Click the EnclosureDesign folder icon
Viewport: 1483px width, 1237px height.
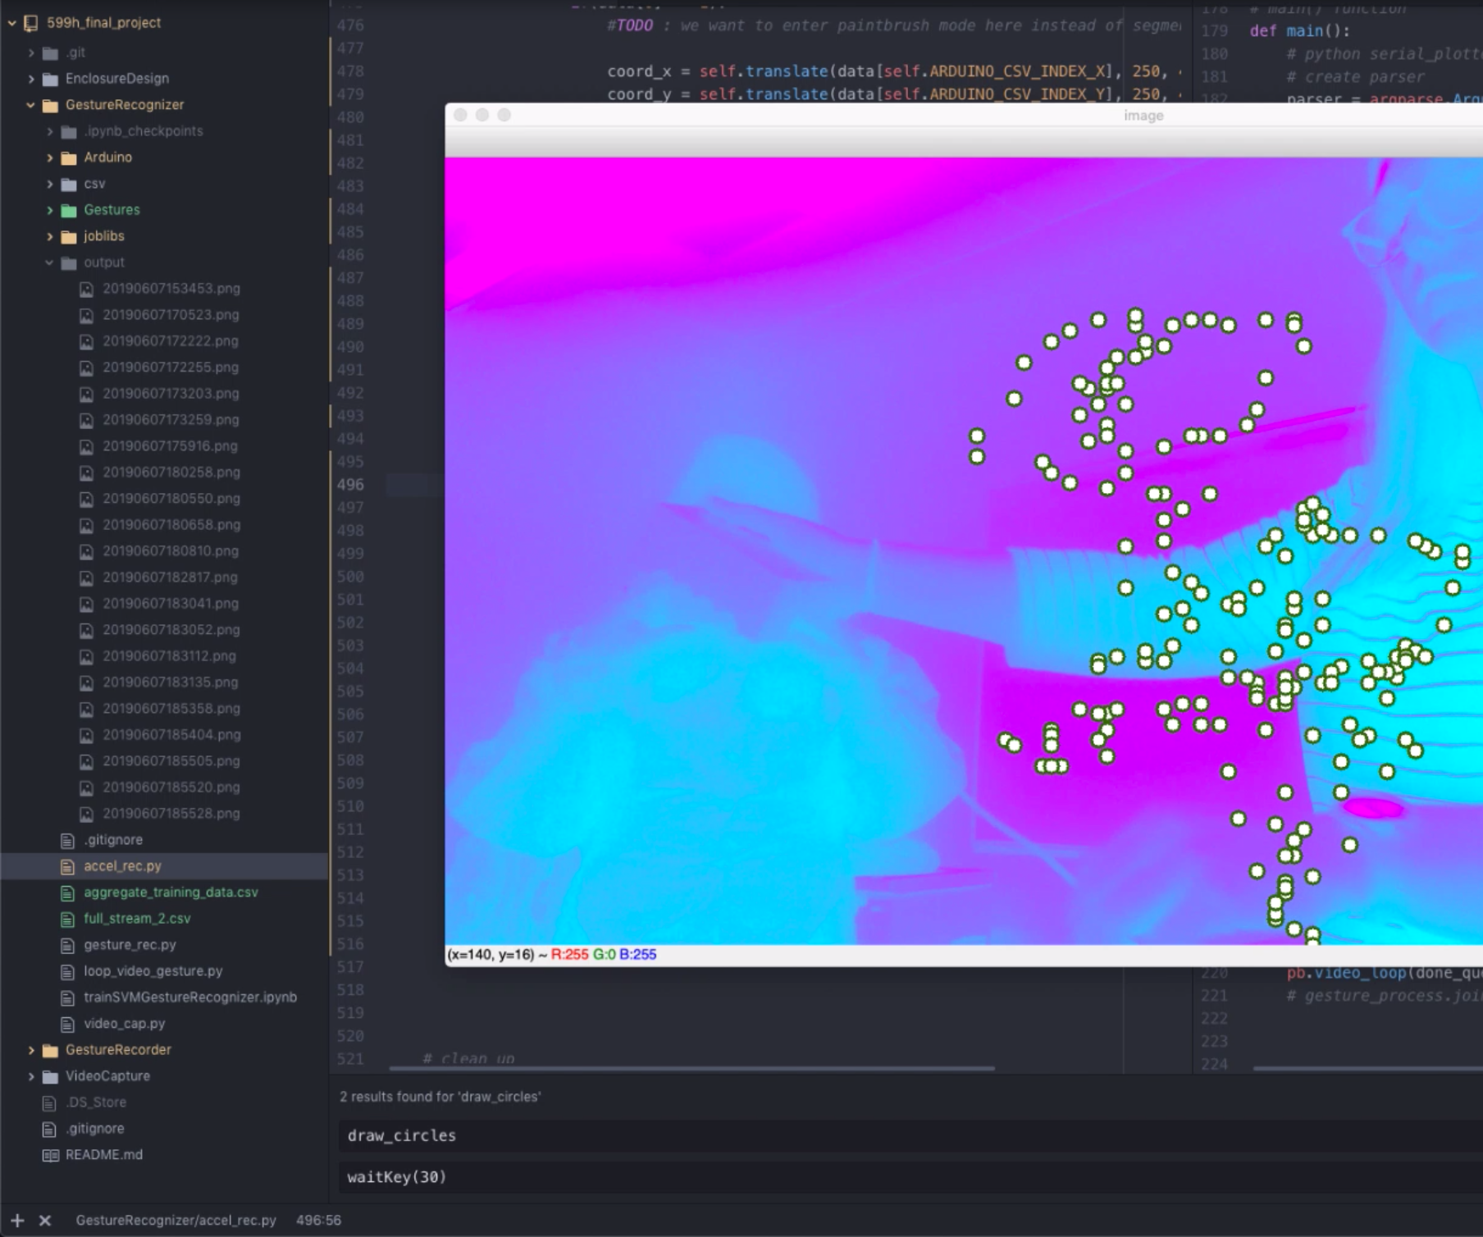click(50, 79)
